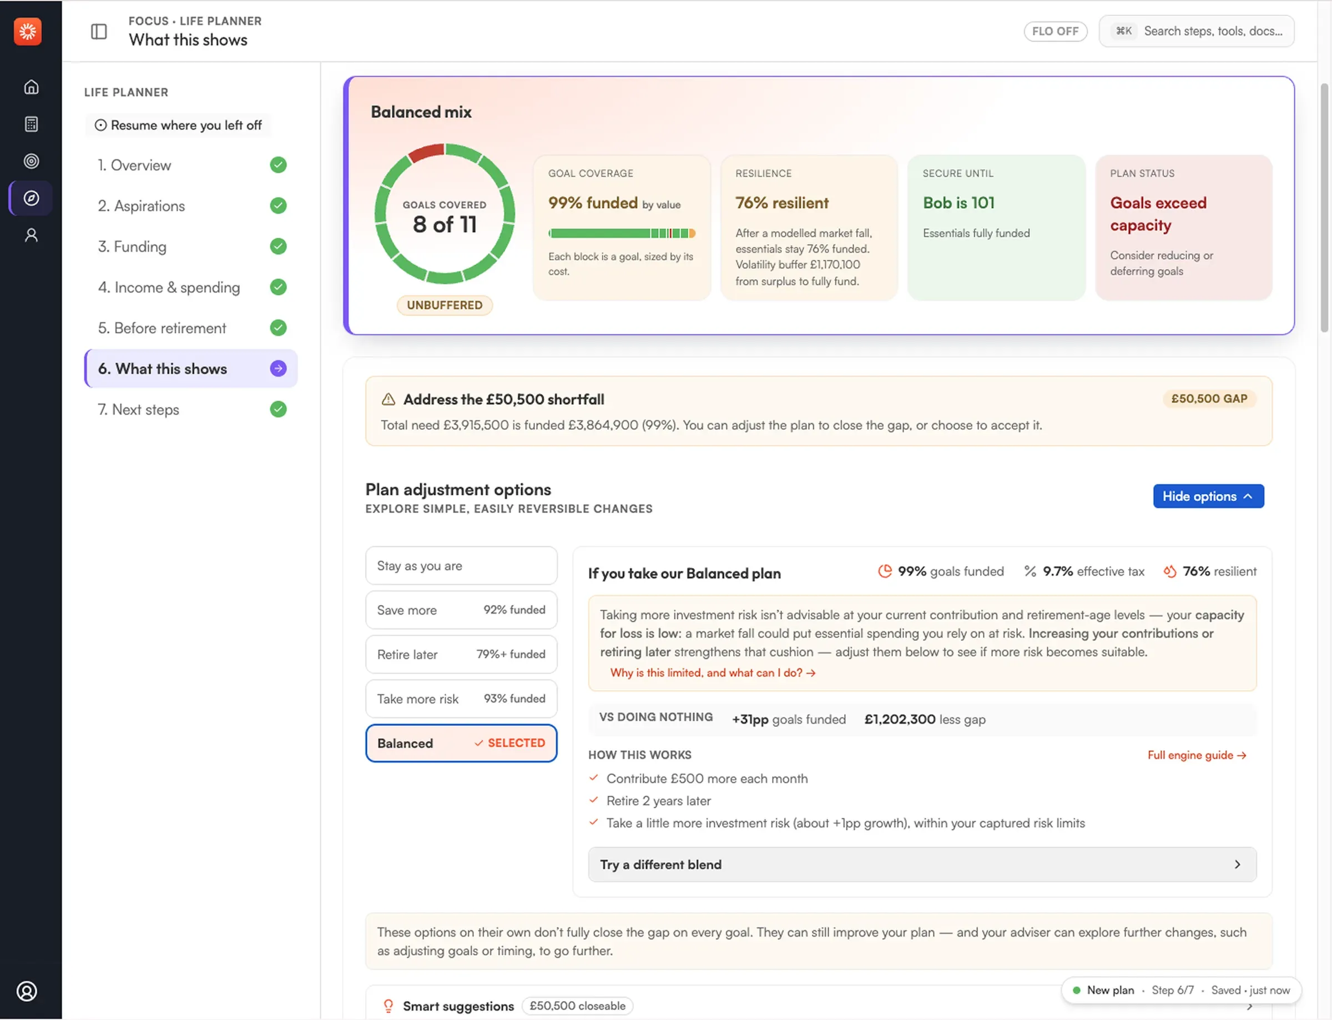
Task: Click the compass planner sidebar icon
Action: click(31, 198)
